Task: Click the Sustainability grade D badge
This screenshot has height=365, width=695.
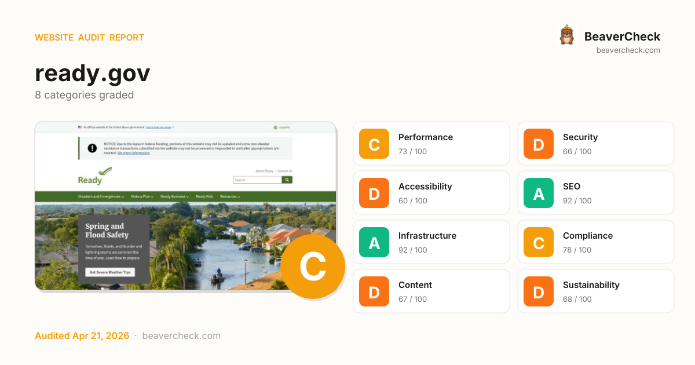Action: coord(539,291)
